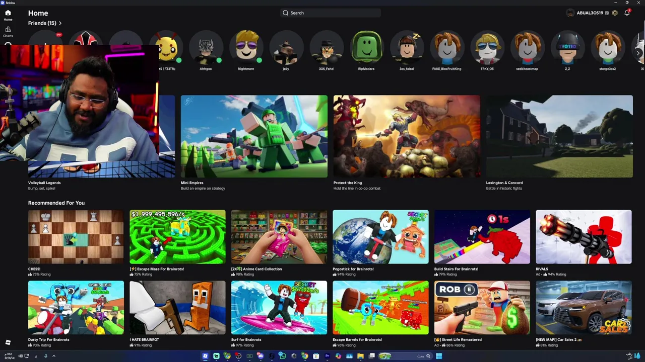Open the Windows Start button
This screenshot has width=645, height=362.
tap(439, 356)
